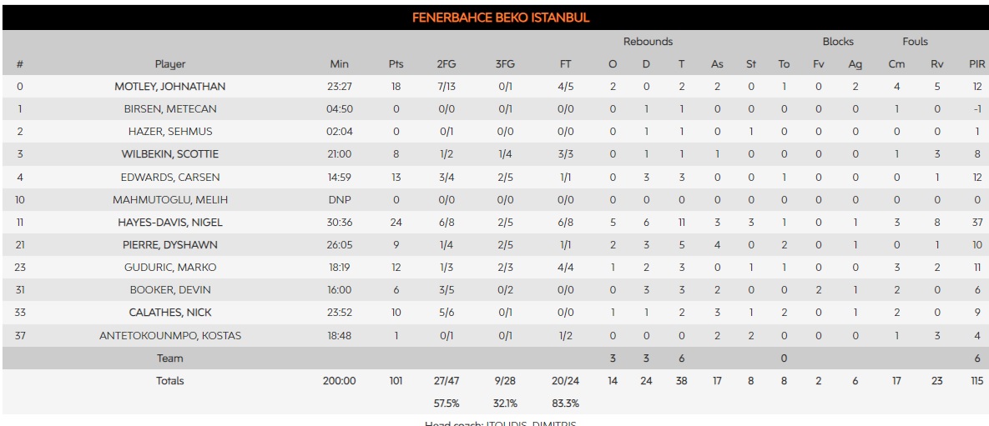The width and height of the screenshot is (989, 426).
Task: Click the Min column header
Action: pyautogui.click(x=339, y=64)
